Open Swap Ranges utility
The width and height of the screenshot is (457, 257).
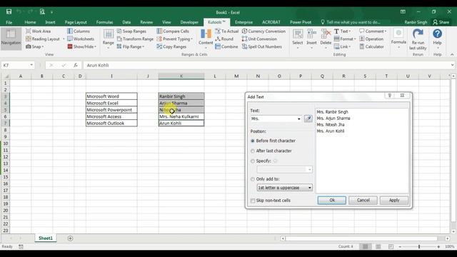click(131, 31)
